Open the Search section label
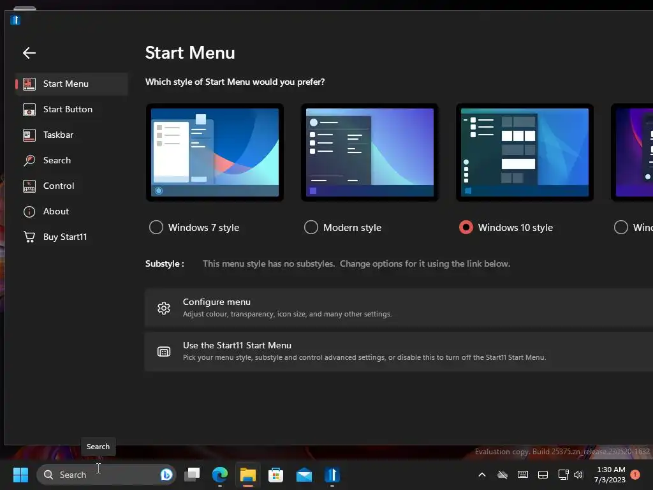Image resolution: width=653 pixels, height=490 pixels. [x=57, y=160]
